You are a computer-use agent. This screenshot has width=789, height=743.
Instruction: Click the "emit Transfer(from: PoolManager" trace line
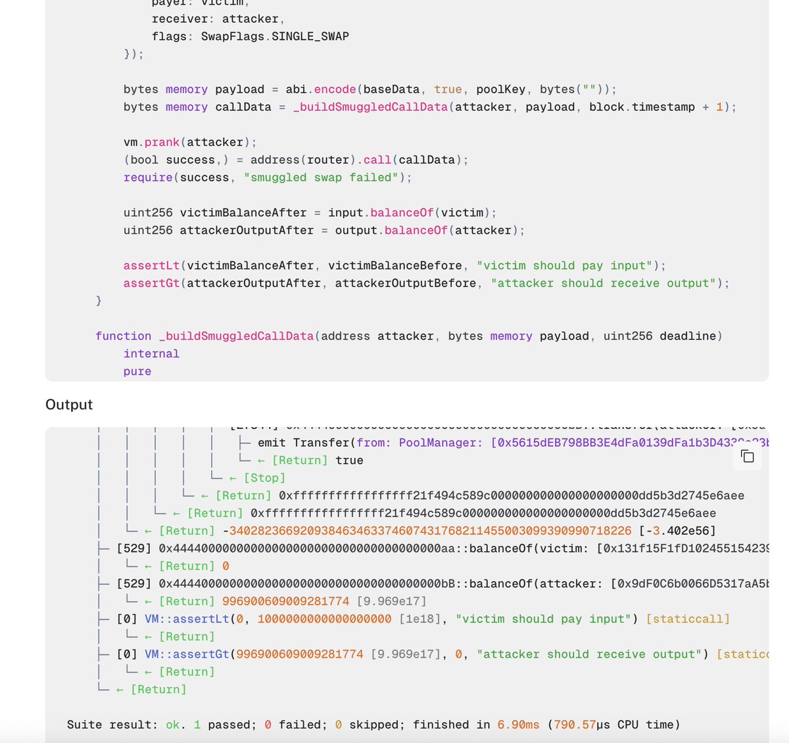point(504,443)
